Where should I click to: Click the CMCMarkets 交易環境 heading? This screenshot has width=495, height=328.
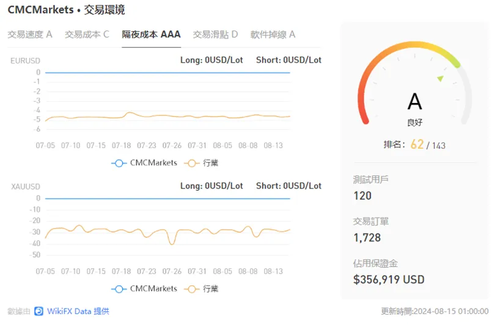click(66, 10)
